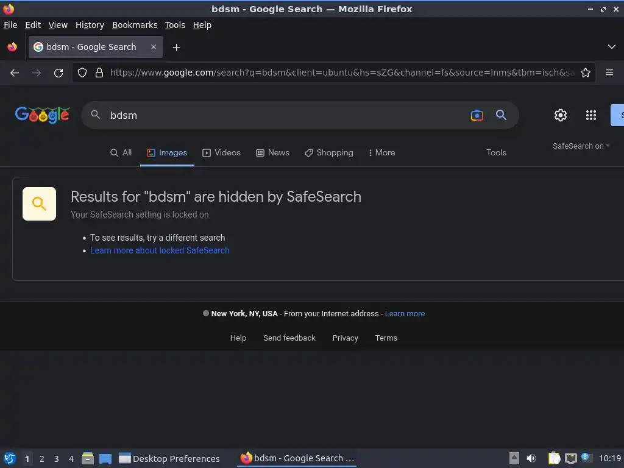Open the View menu
Screen dimensions: 624x468
[58, 25]
